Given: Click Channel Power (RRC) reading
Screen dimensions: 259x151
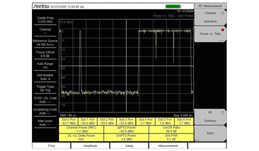Looking at the screenshot, I should tap(81, 130).
